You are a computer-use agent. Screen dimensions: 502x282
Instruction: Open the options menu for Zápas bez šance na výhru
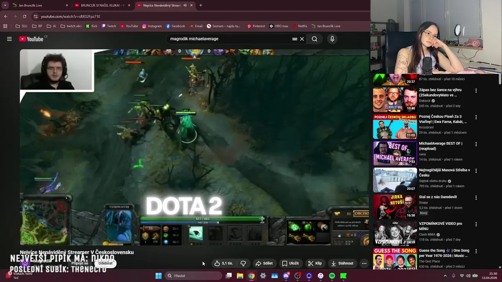(476, 90)
